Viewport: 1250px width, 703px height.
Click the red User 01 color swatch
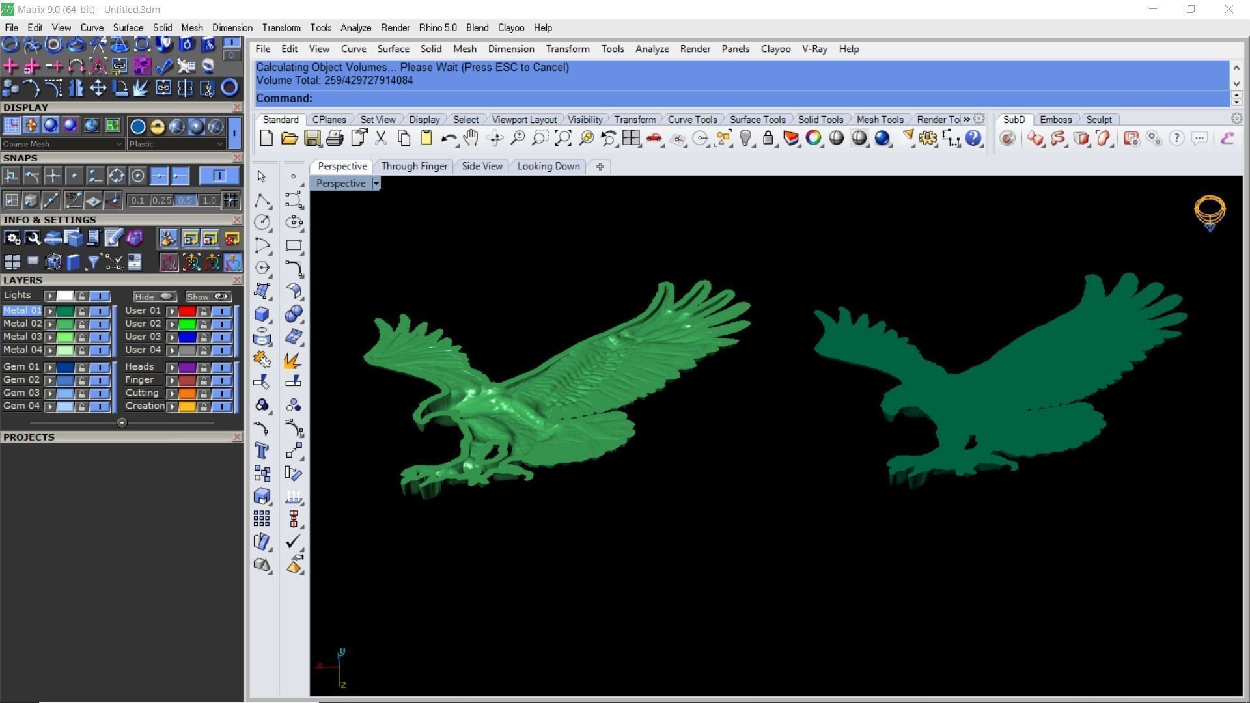pos(187,311)
